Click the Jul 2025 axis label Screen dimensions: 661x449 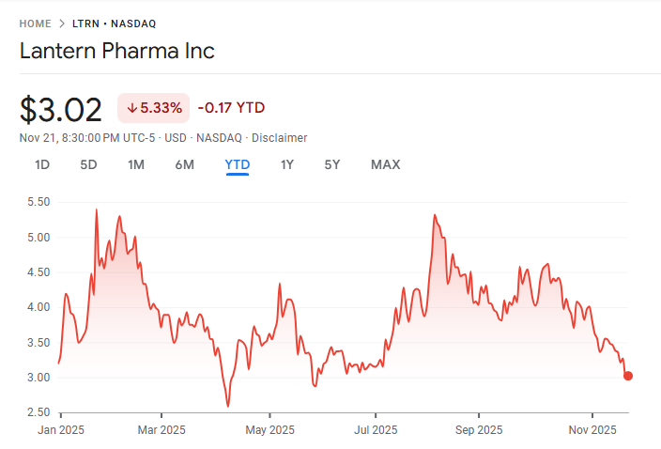pyautogui.click(x=375, y=430)
